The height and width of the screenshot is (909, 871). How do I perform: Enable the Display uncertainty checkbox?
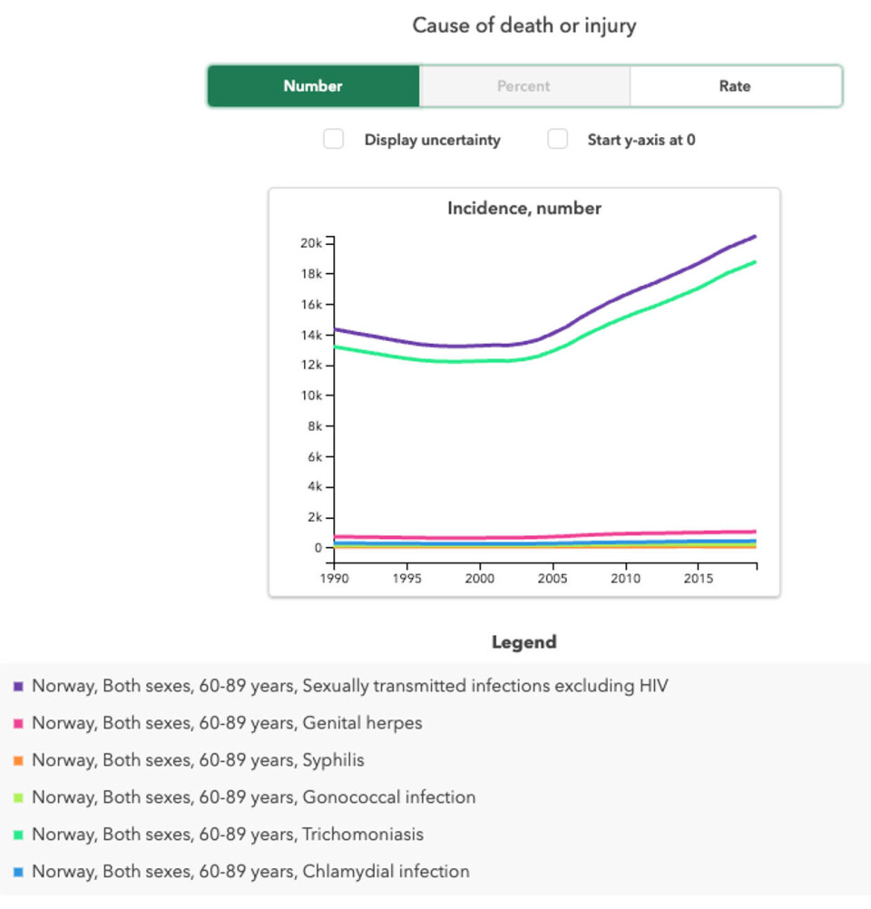coord(334,139)
